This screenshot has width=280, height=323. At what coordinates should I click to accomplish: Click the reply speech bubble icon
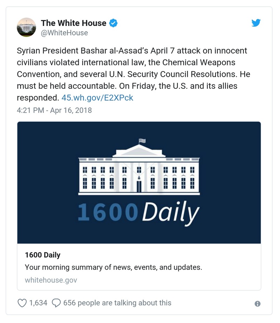(x=57, y=303)
